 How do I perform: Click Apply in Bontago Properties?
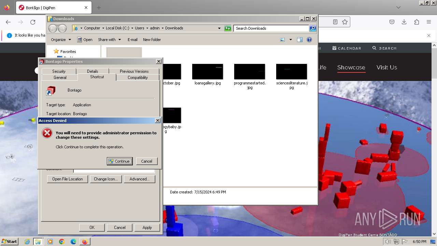click(147, 228)
